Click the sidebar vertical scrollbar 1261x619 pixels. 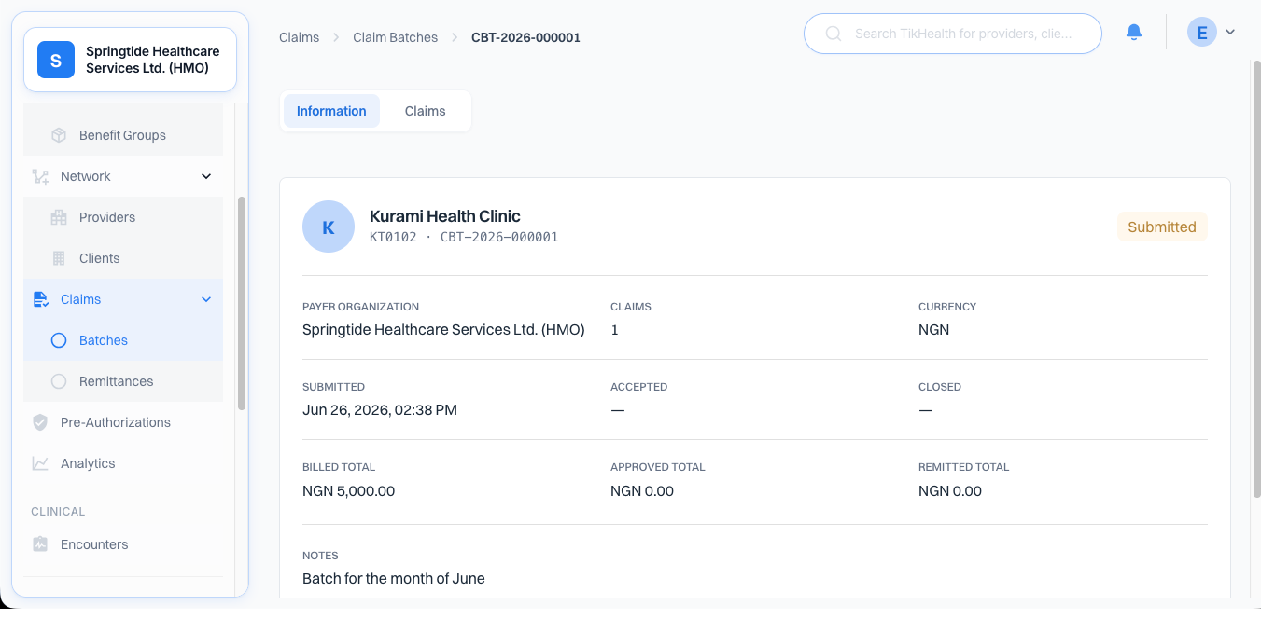242,303
